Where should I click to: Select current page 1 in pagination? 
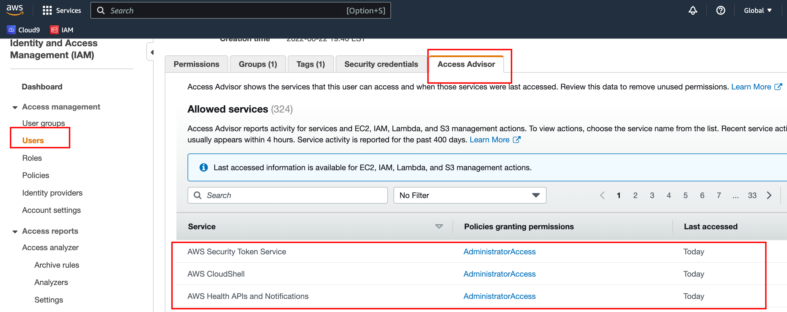click(618, 195)
